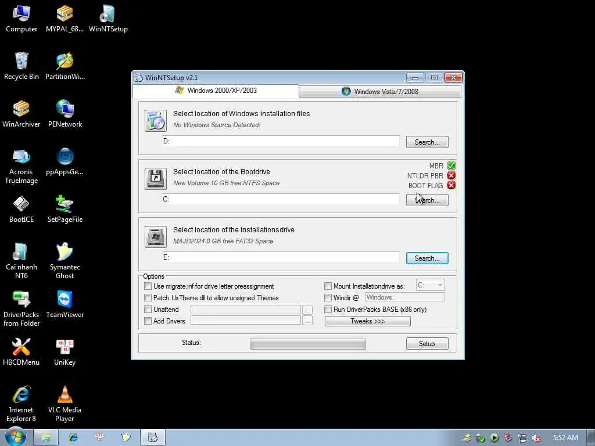
Task: Open the MYPAL_68 desktop icon
Action: click(64, 19)
